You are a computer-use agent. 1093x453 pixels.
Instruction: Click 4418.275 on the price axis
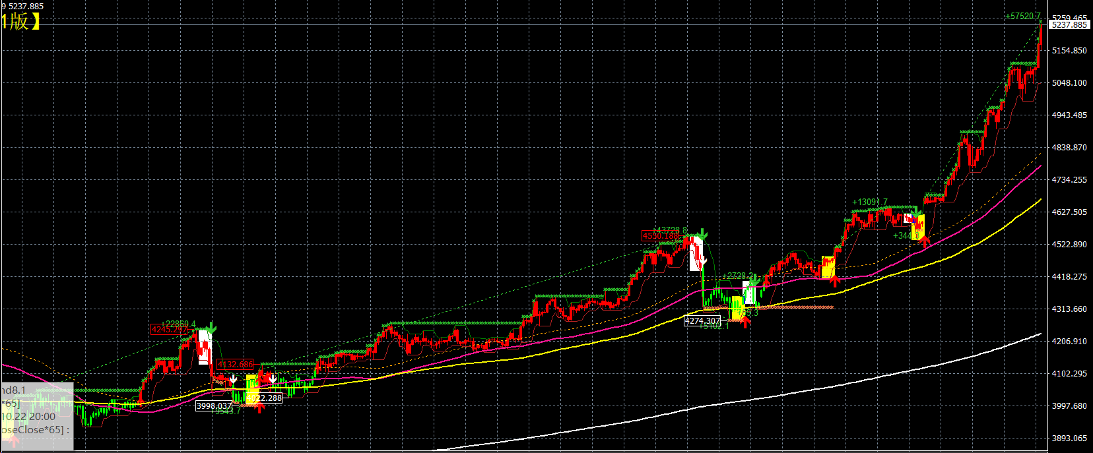[1069, 276]
